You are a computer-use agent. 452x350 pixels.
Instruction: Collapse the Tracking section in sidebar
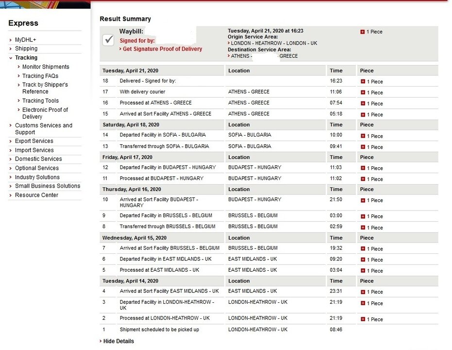(x=11, y=58)
